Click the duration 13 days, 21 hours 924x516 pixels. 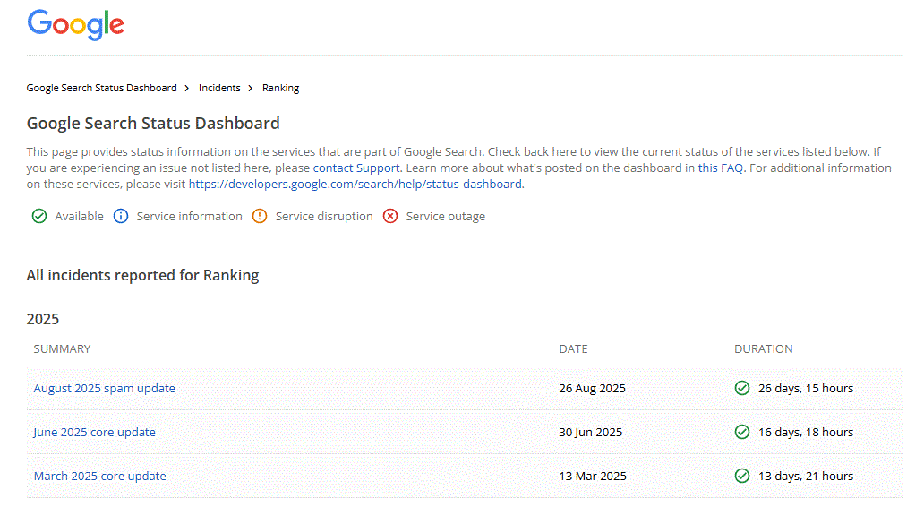[806, 476]
